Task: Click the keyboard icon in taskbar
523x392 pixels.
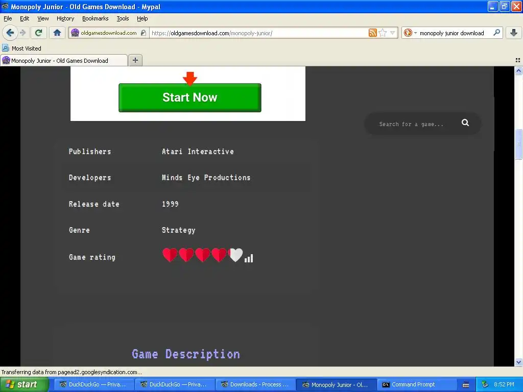Action: tap(466, 385)
